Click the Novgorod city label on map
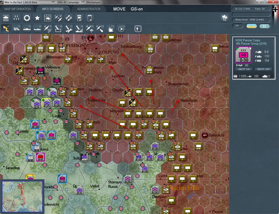Screen dimensions: 279x214 (x=110, y=132)
